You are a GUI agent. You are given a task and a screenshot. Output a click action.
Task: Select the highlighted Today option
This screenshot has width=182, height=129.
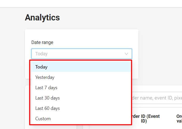[x=81, y=67]
